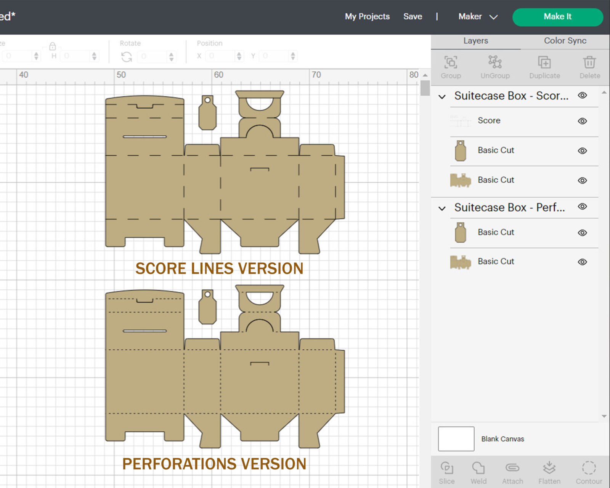
Task: Click the Duplicate layer icon
Action: pyautogui.click(x=544, y=62)
